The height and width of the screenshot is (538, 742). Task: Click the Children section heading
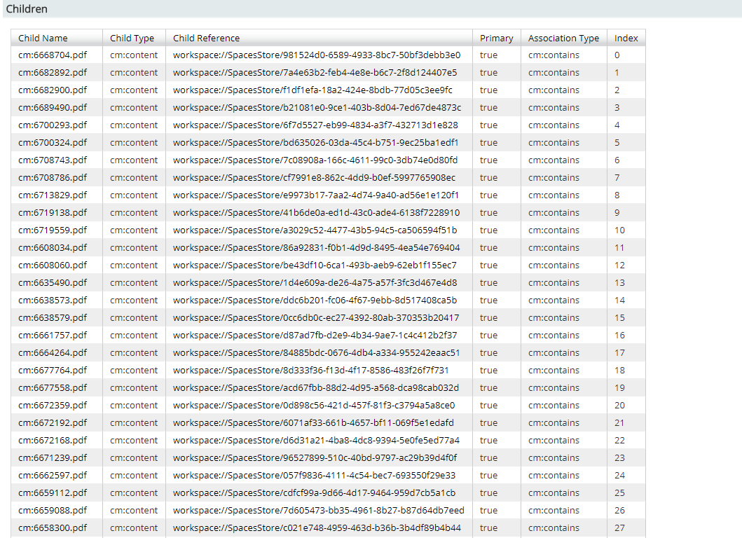27,9
